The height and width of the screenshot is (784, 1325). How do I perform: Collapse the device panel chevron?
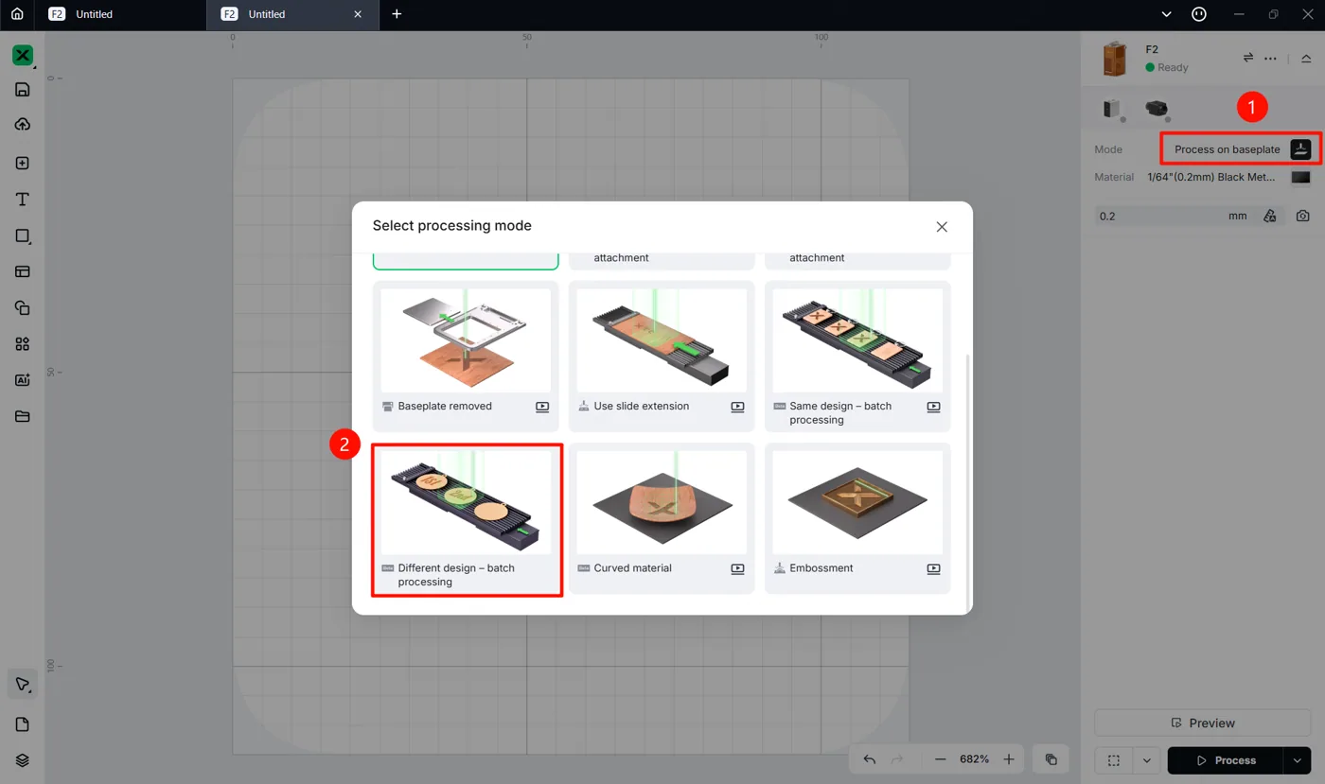click(x=1306, y=59)
